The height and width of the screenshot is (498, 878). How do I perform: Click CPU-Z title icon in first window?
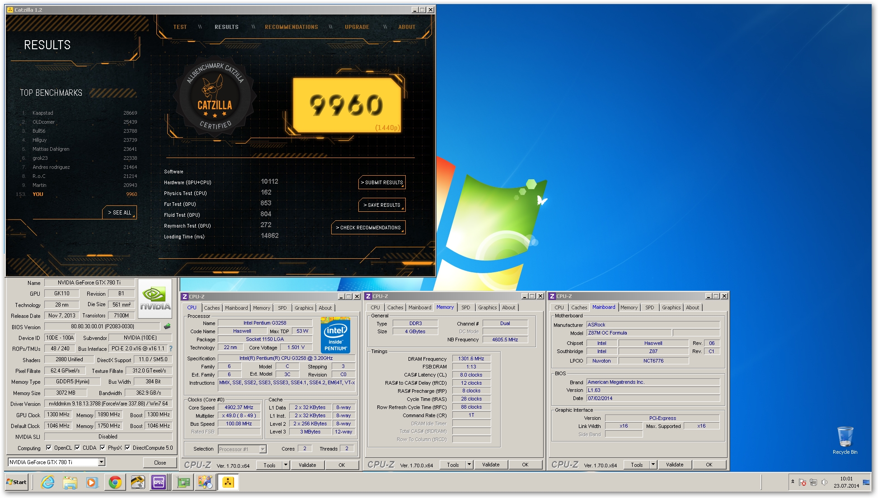click(184, 297)
